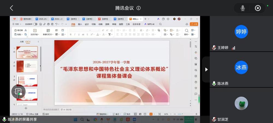The image size is (273, 123).
Task: Open the font color A dropdown
Action: pyautogui.click(x=98, y=34)
